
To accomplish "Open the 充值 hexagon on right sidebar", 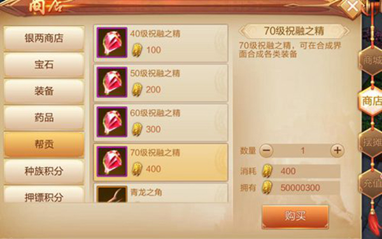I will point(371,183).
